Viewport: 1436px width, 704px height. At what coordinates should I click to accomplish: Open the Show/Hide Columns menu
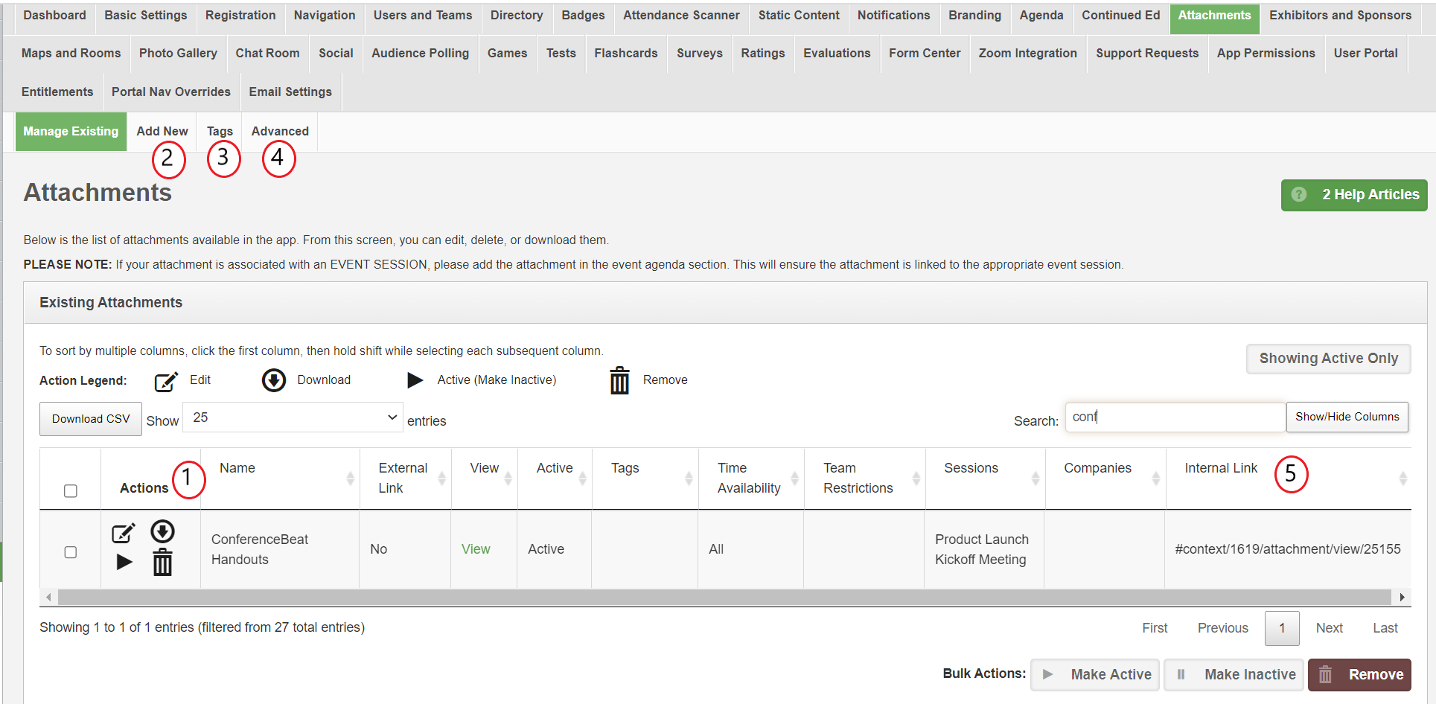1347,417
